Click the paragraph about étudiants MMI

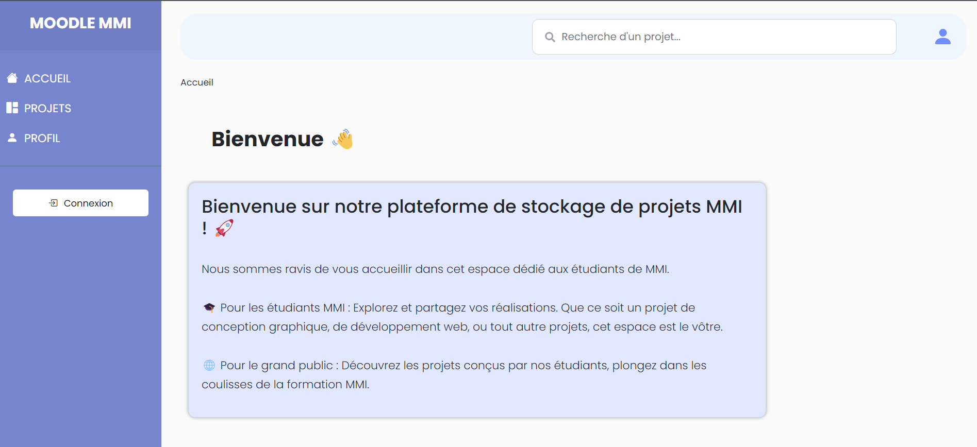[x=462, y=317]
